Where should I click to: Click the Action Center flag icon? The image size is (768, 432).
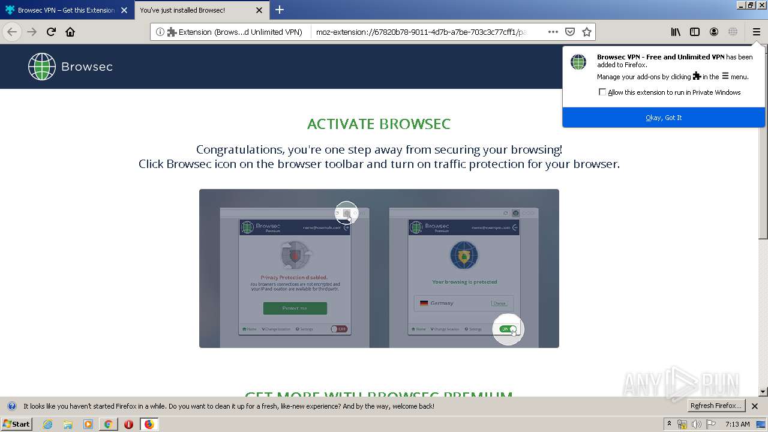(711, 424)
